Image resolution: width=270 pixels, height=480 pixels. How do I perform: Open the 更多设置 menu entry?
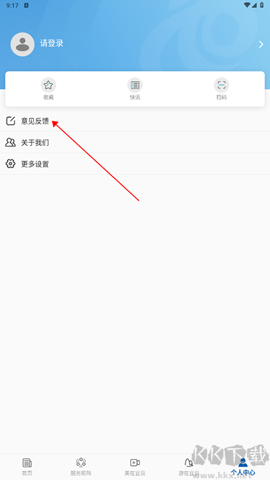[x=135, y=164]
